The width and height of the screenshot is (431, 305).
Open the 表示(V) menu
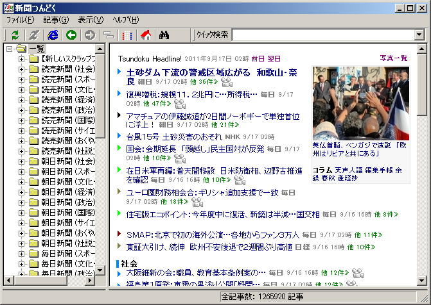[91, 20]
